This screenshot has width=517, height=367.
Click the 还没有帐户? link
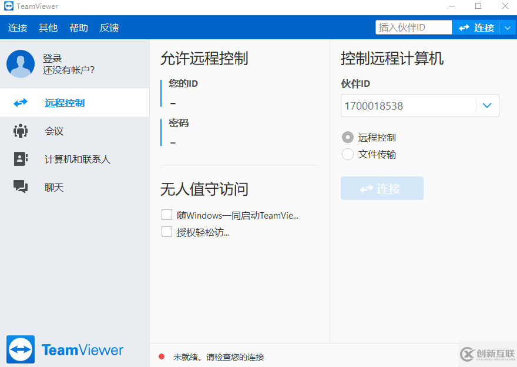69,70
